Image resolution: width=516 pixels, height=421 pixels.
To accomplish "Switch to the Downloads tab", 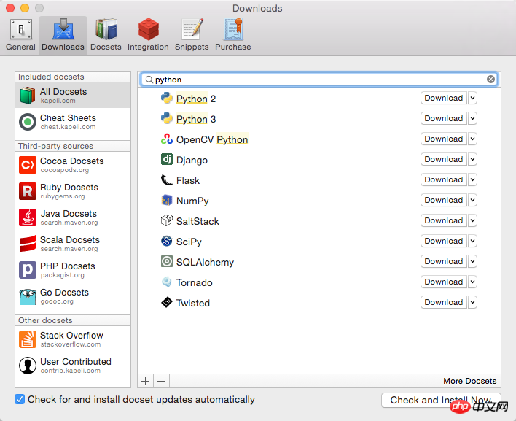I will (x=63, y=35).
